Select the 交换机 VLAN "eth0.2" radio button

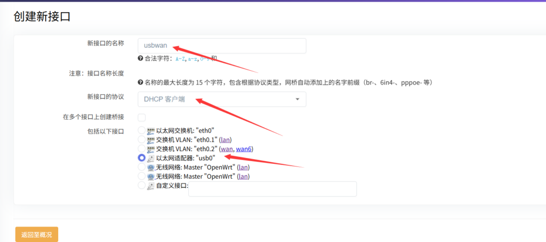coord(141,149)
